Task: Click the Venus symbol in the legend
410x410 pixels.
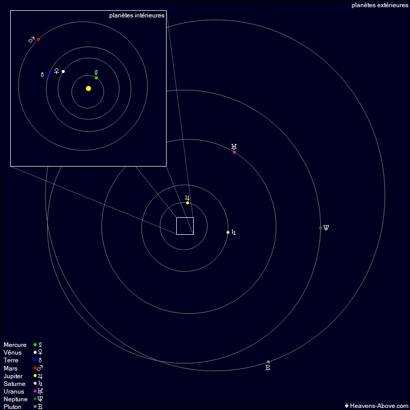Action: [x=40, y=353]
